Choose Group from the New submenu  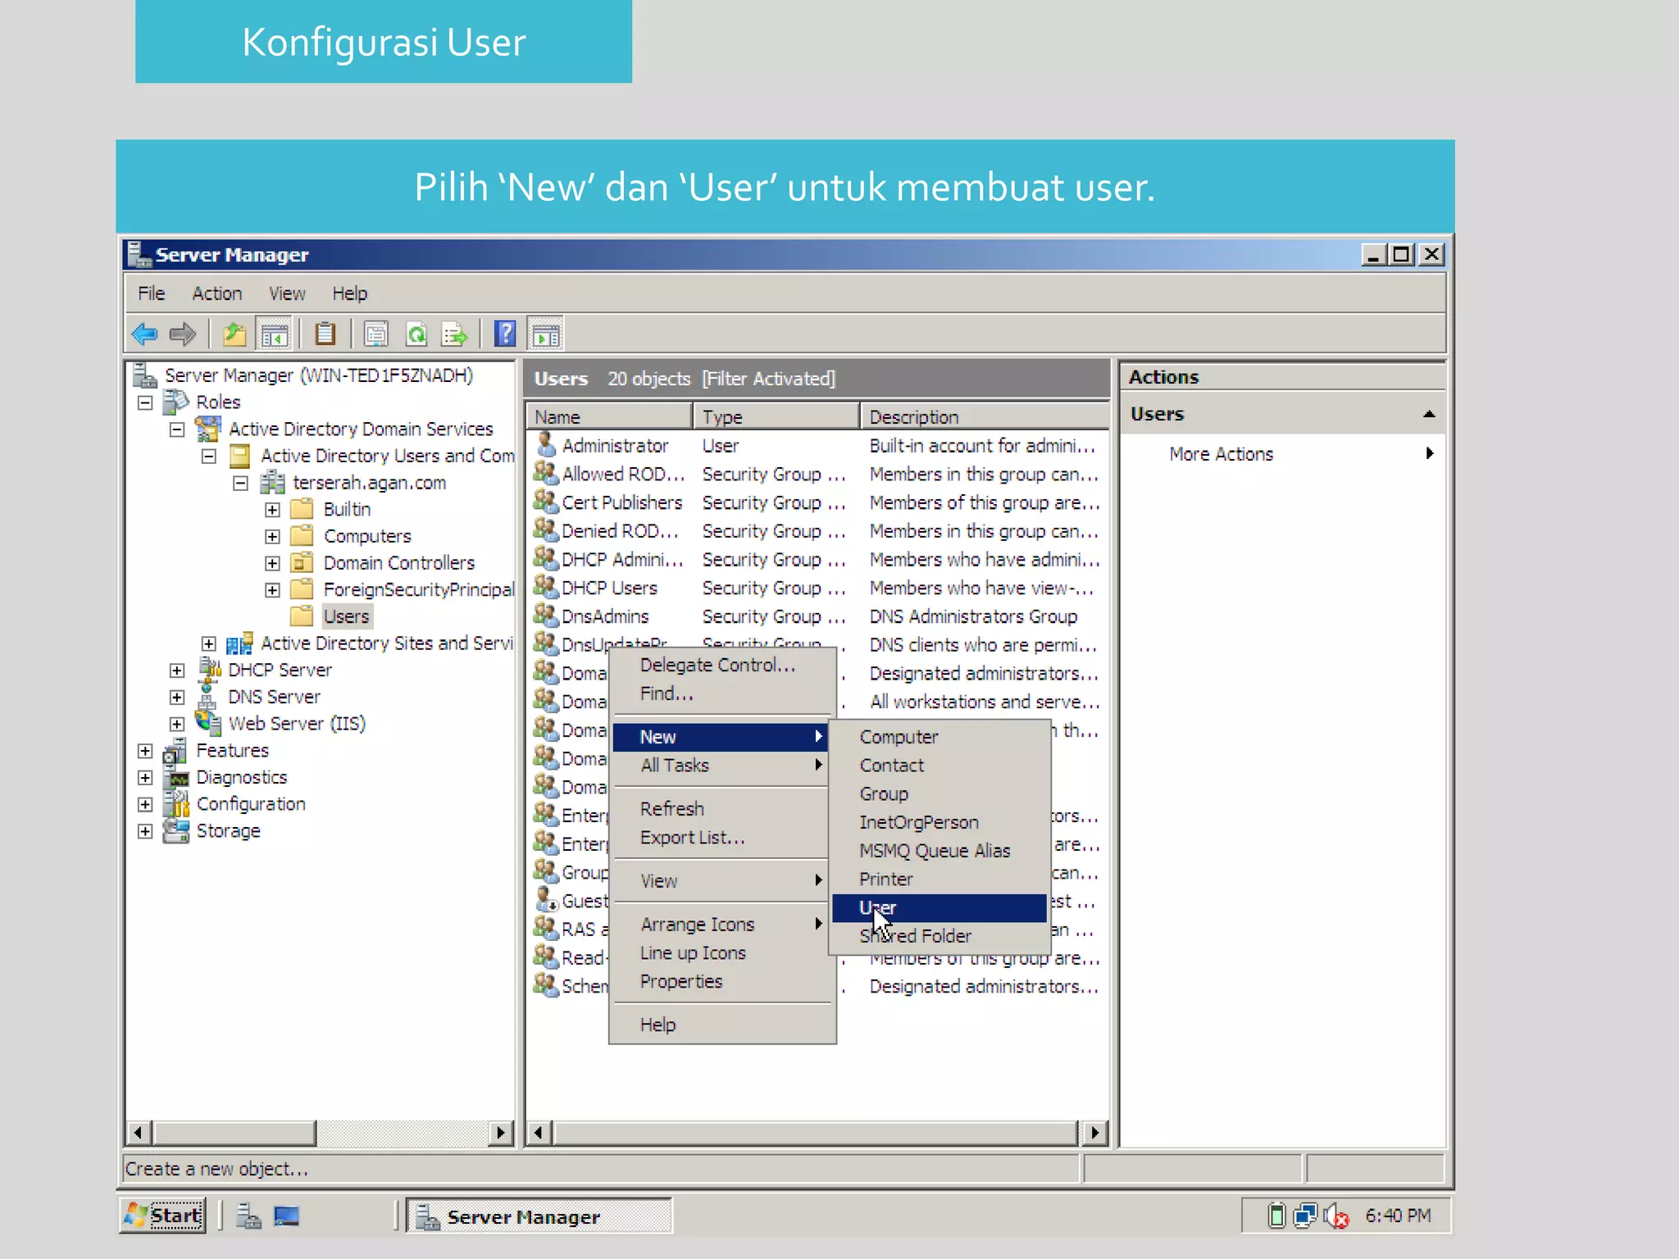click(x=940, y=793)
